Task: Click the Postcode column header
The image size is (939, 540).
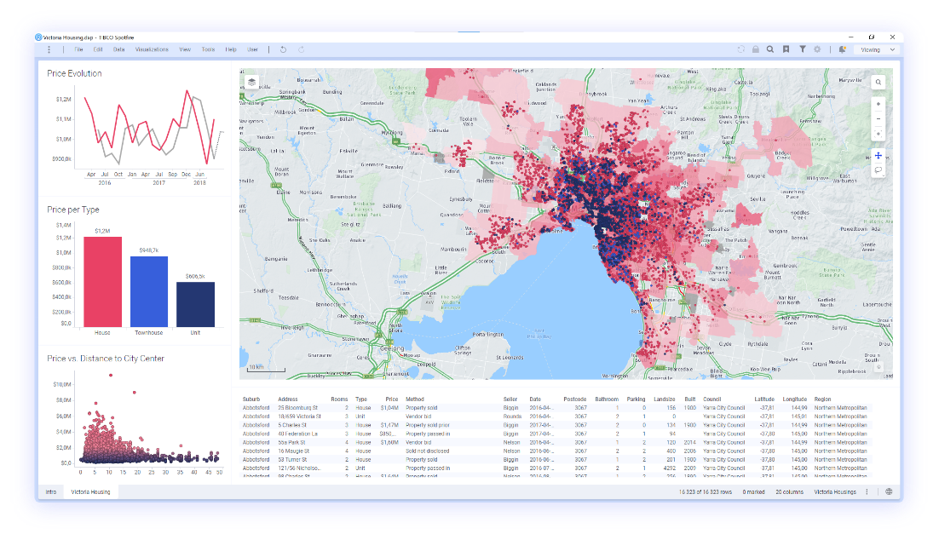Action: click(575, 399)
